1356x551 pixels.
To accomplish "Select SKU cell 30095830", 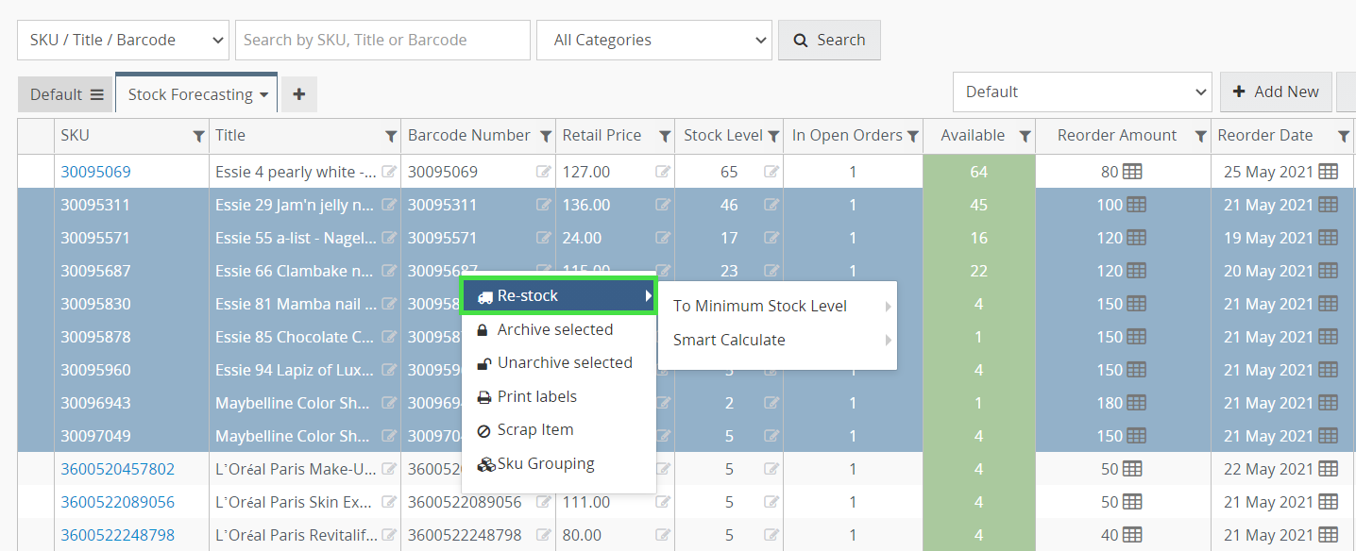I will click(x=96, y=304).
